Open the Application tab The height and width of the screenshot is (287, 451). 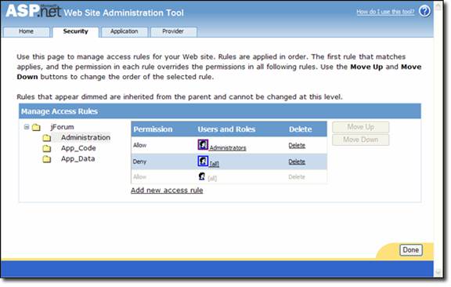[x=124, y=31]
